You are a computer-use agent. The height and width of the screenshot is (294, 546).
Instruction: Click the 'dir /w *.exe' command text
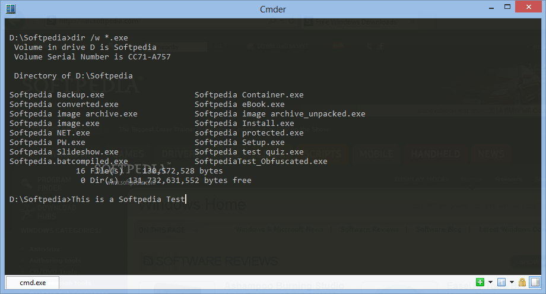[x=100, y=37]
